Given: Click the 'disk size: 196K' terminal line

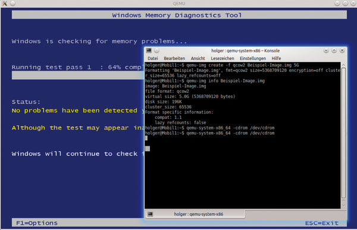Looking at the screenshot, I should 164,102.
